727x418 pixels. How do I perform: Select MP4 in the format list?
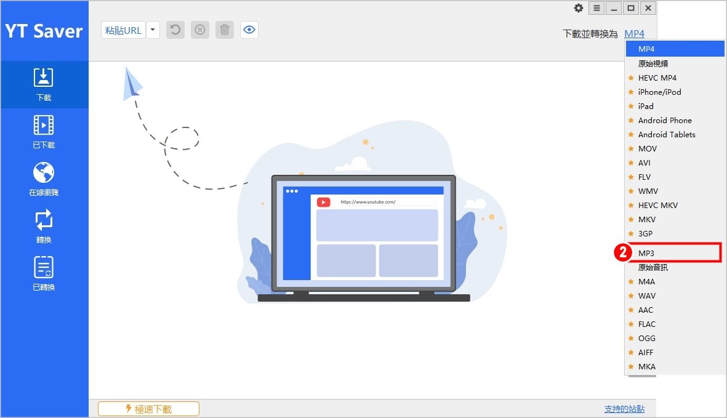[x=675, y=49]
